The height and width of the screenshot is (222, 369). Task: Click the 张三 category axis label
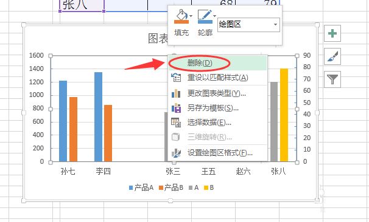[x=173, y=172]
